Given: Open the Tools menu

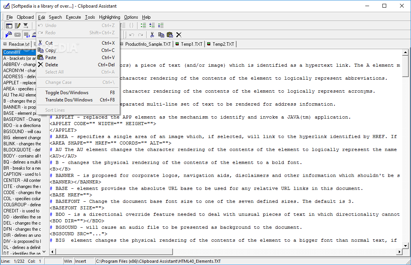Looking at the screenshot, I should [90, 17].
